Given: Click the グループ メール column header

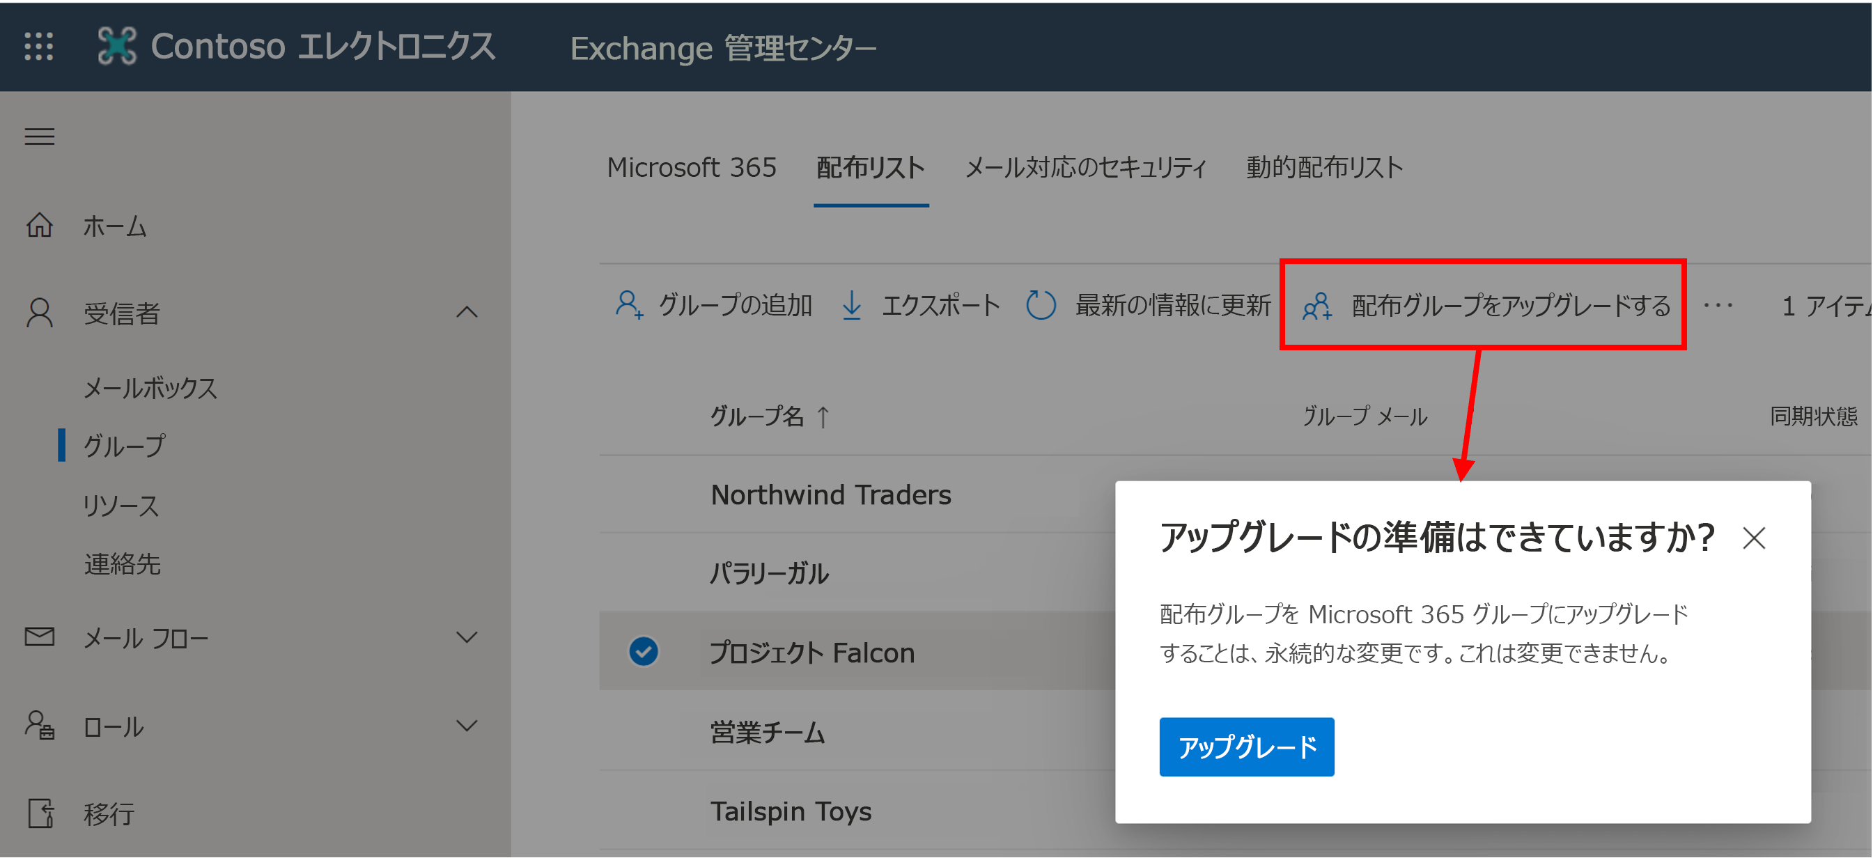Looking at the screenshot, I should coord(1364,416).
